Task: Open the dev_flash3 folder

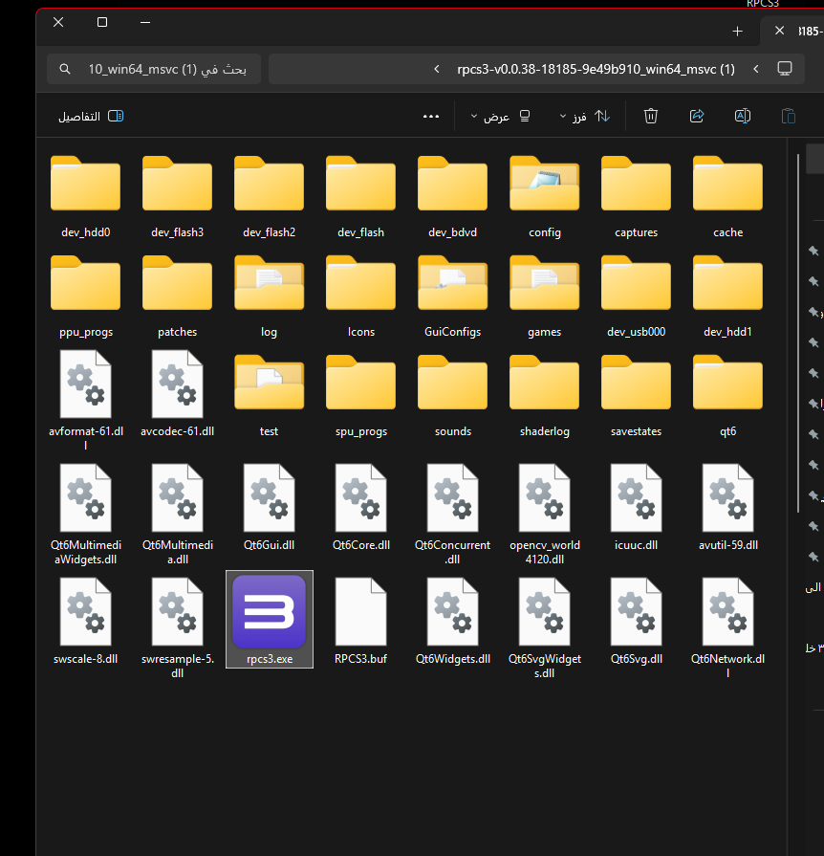Action: [178, 196]
